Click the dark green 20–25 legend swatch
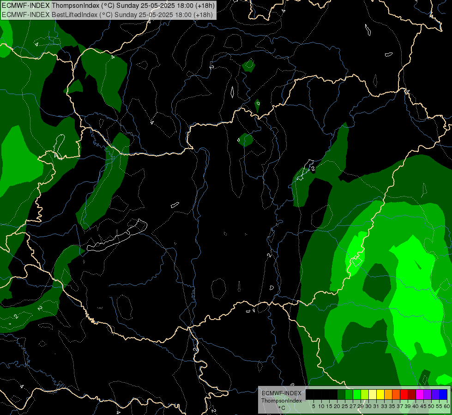Image resolution: width=452 pixels, height=415 pixels. click(341, 394)
